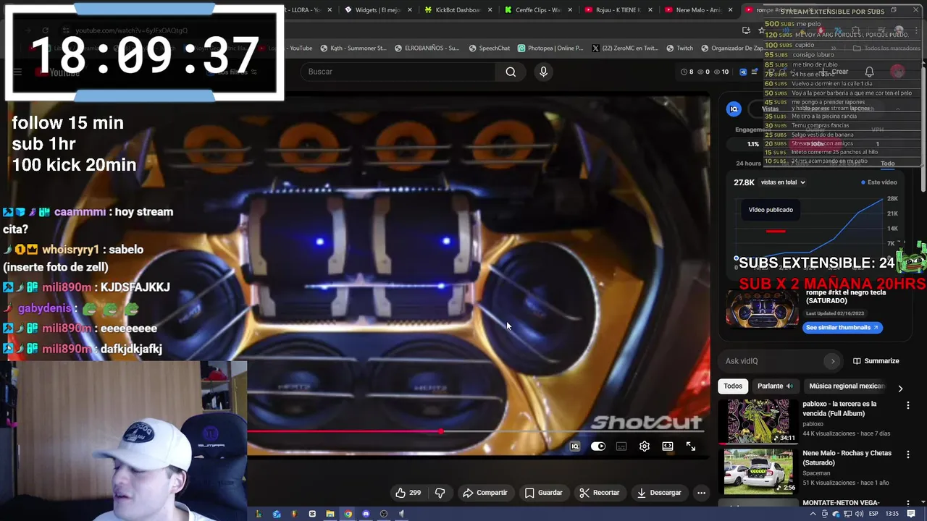The height and width of the screenshot is (521, 927).
Task: Expand the 'vistas en total' dropdown
Action: click(x=783, y=182)
